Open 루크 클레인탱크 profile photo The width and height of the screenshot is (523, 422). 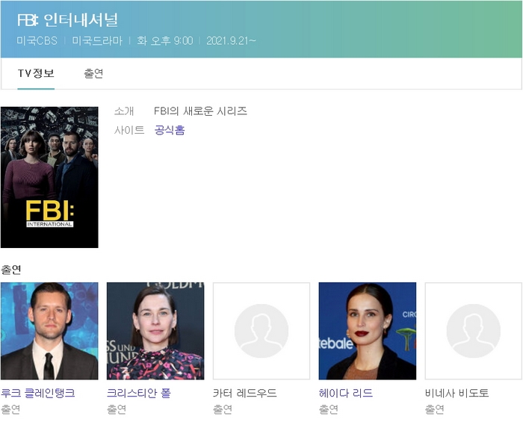[x=49, y=331]
